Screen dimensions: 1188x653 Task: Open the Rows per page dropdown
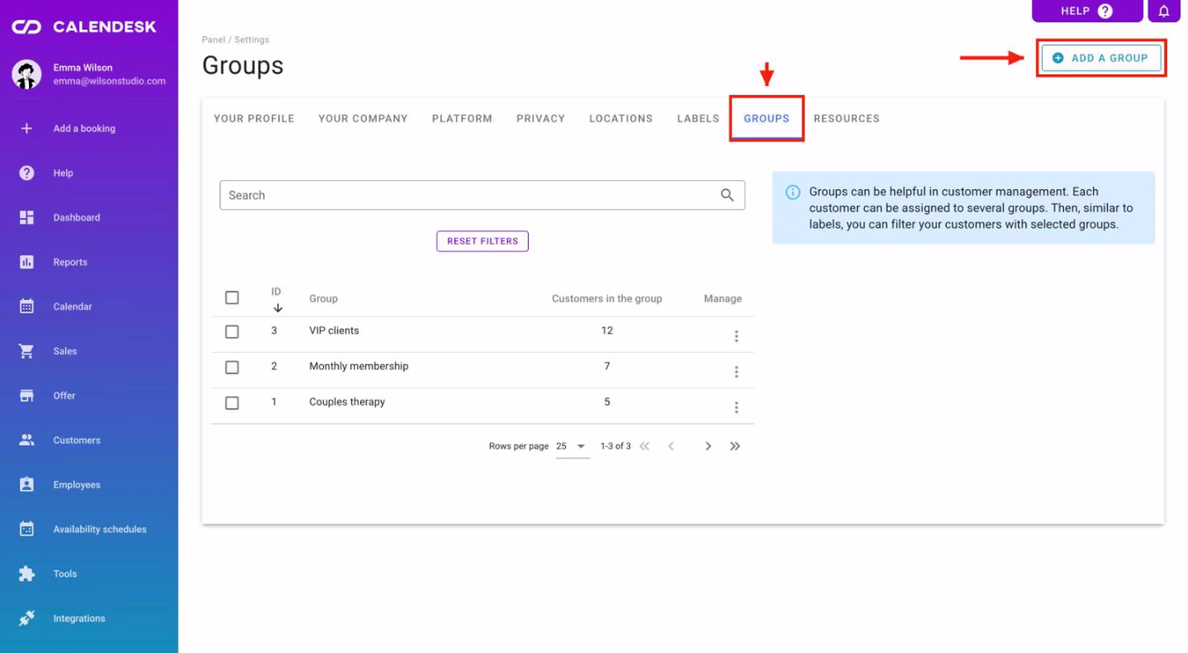coord(572,446)
